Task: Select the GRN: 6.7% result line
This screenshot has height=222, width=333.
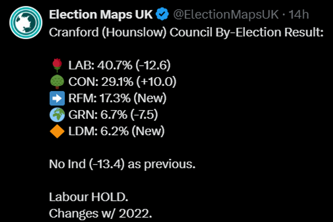Action: 113,115
